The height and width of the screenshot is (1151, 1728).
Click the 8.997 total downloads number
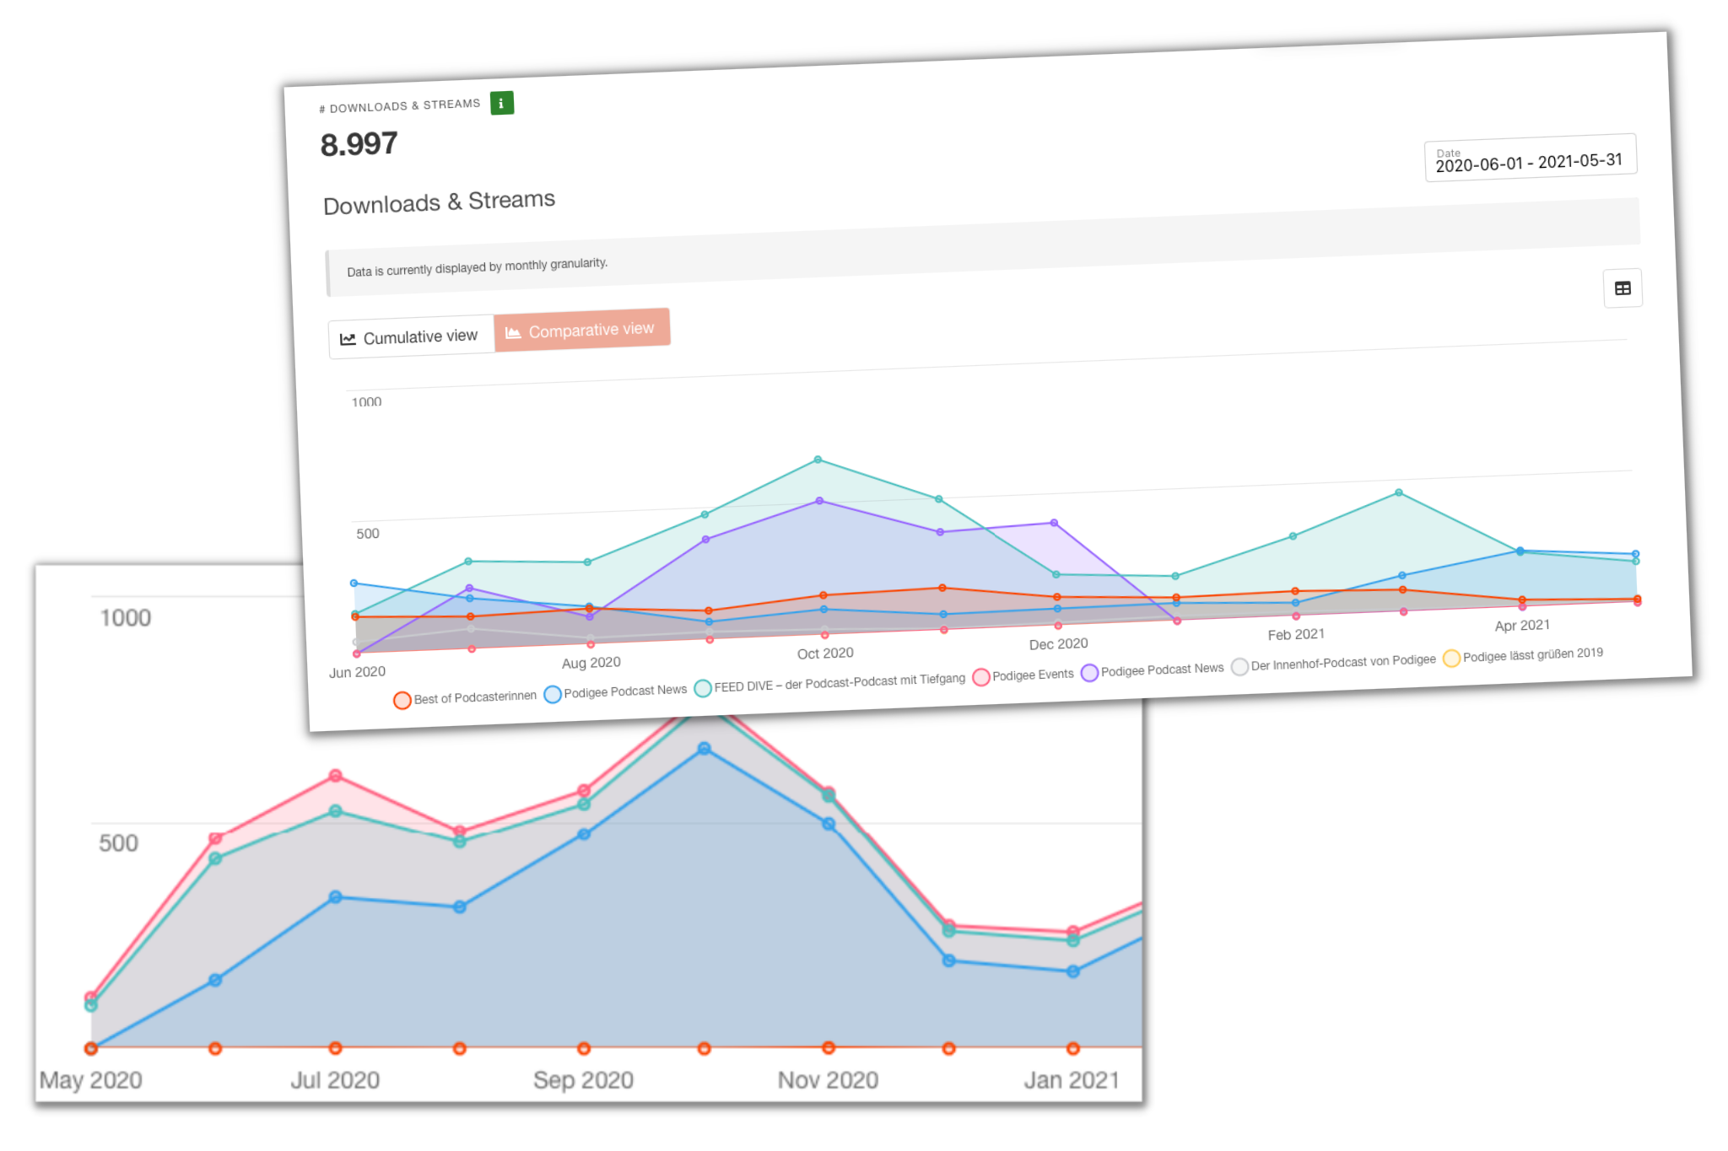(x=359, y=144)
